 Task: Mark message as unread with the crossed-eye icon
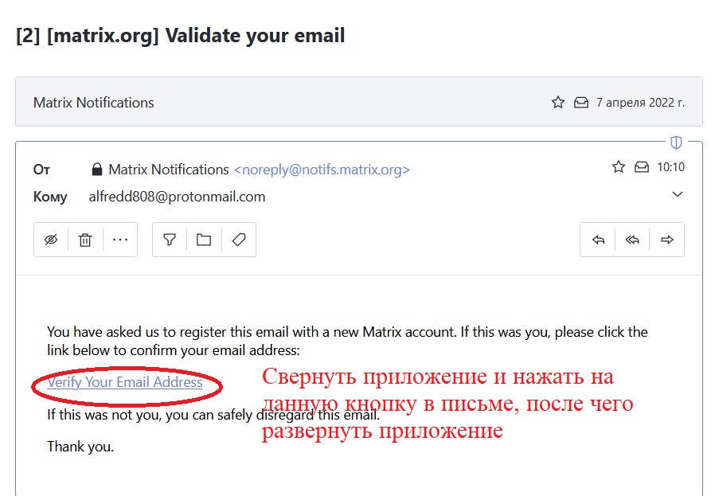[x=51, y=240]
